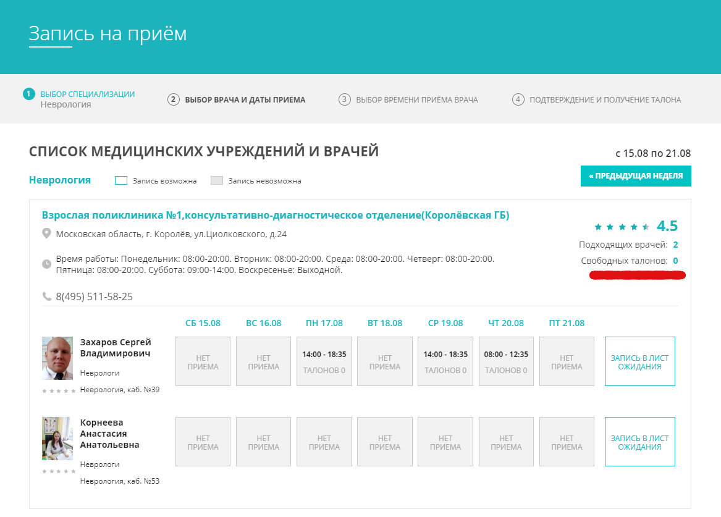Select the 14:00-18:35 slot on ПН 17.08
The height and width of the screenshot is (517, 721).
tap(324, 361)
